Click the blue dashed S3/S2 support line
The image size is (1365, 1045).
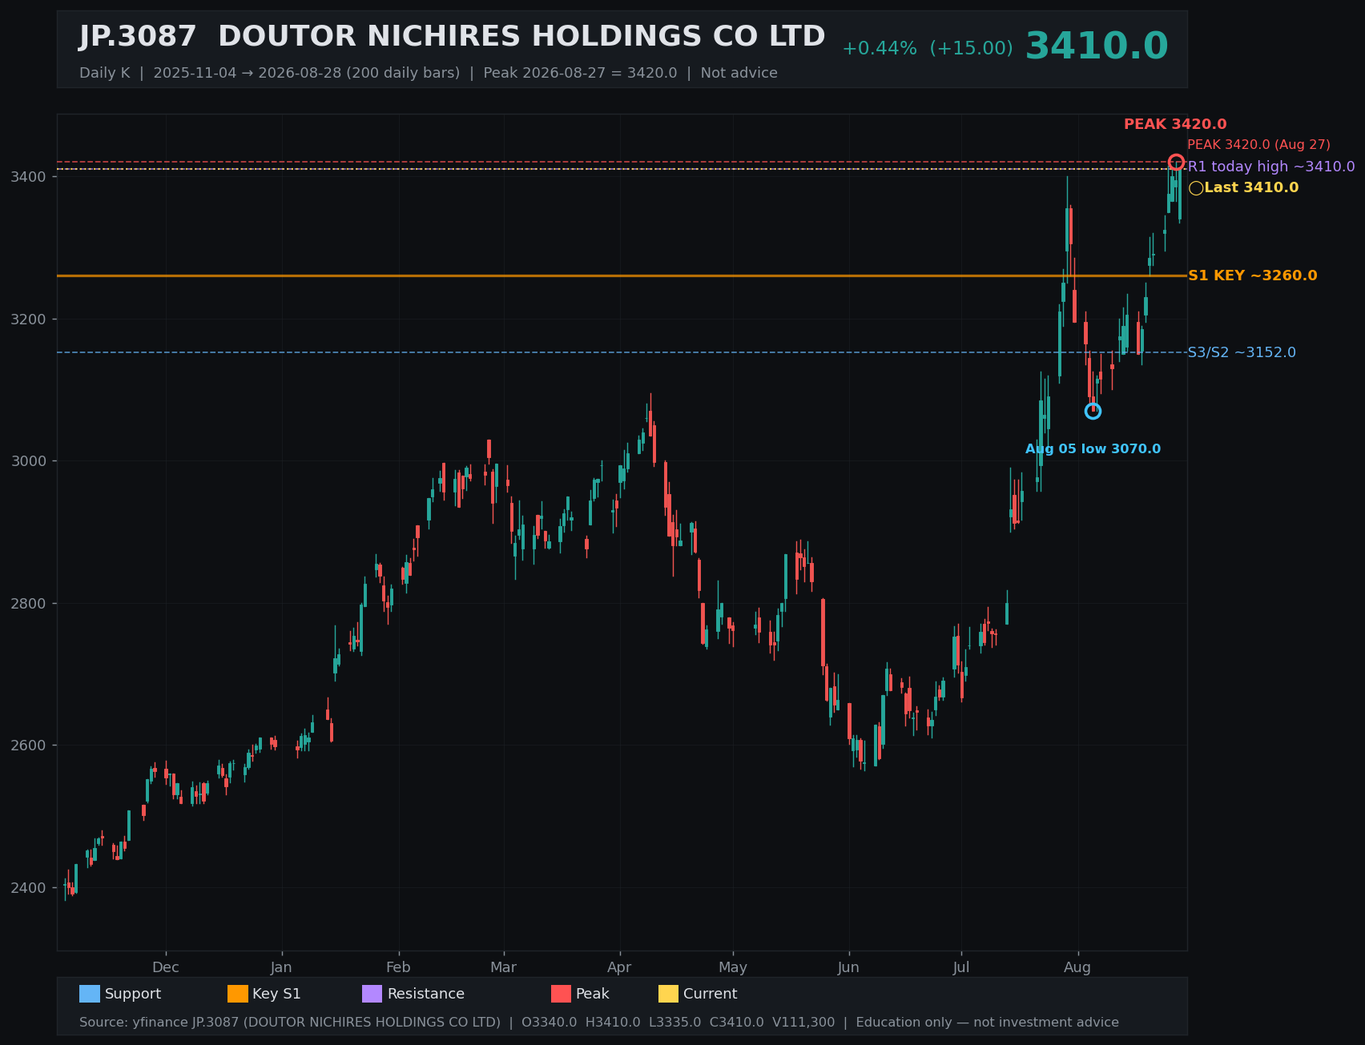click(622, 352)
